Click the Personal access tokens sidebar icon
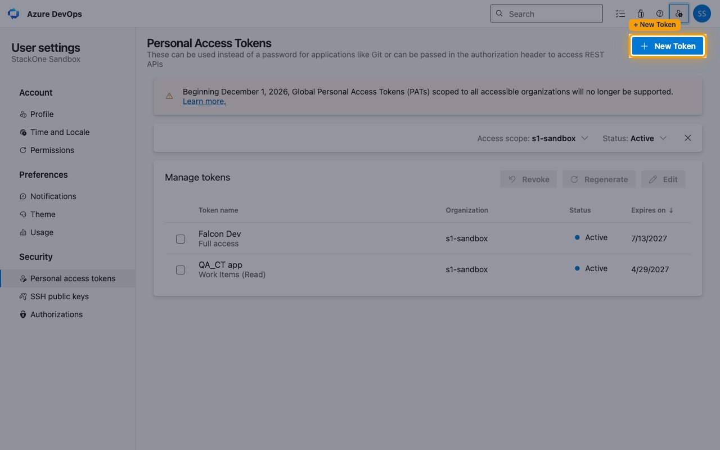The image size is (720, 450). click(23, 278)
